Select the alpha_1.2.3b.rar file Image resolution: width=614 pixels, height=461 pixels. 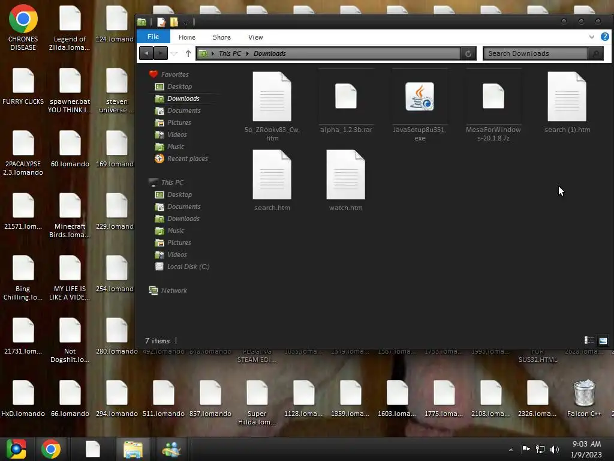tap(346, 102)
